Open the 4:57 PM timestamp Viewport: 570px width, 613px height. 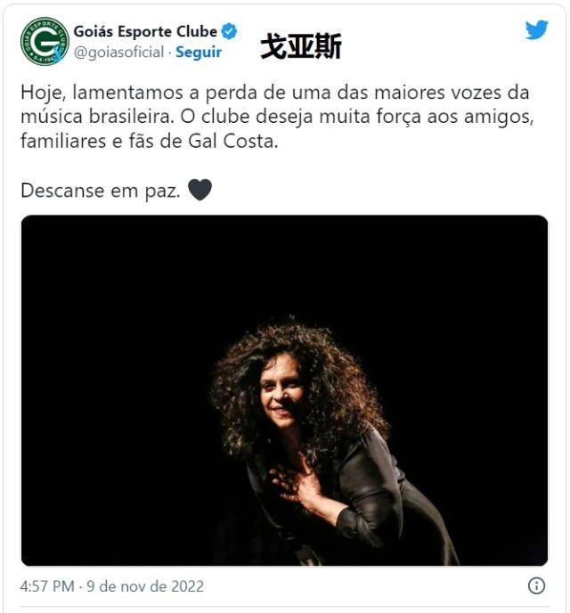tap(47, 586)
